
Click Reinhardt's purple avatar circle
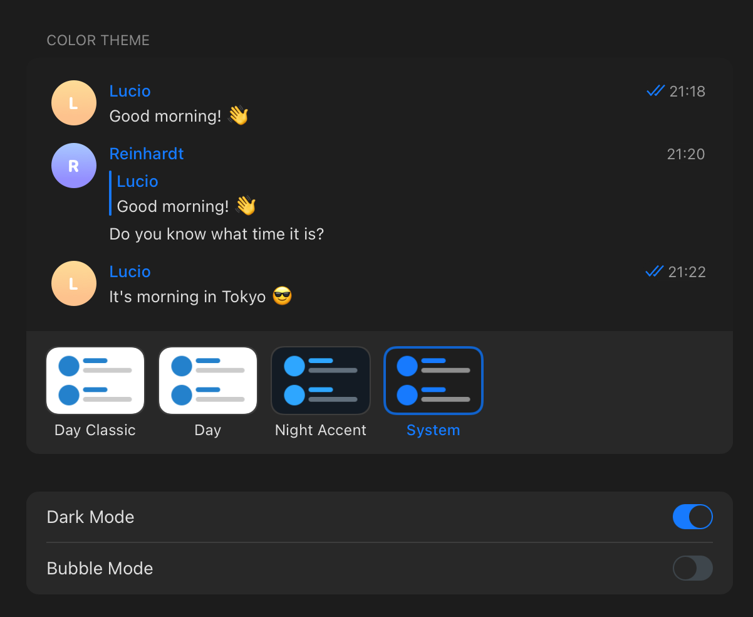[x=73, y=166]
